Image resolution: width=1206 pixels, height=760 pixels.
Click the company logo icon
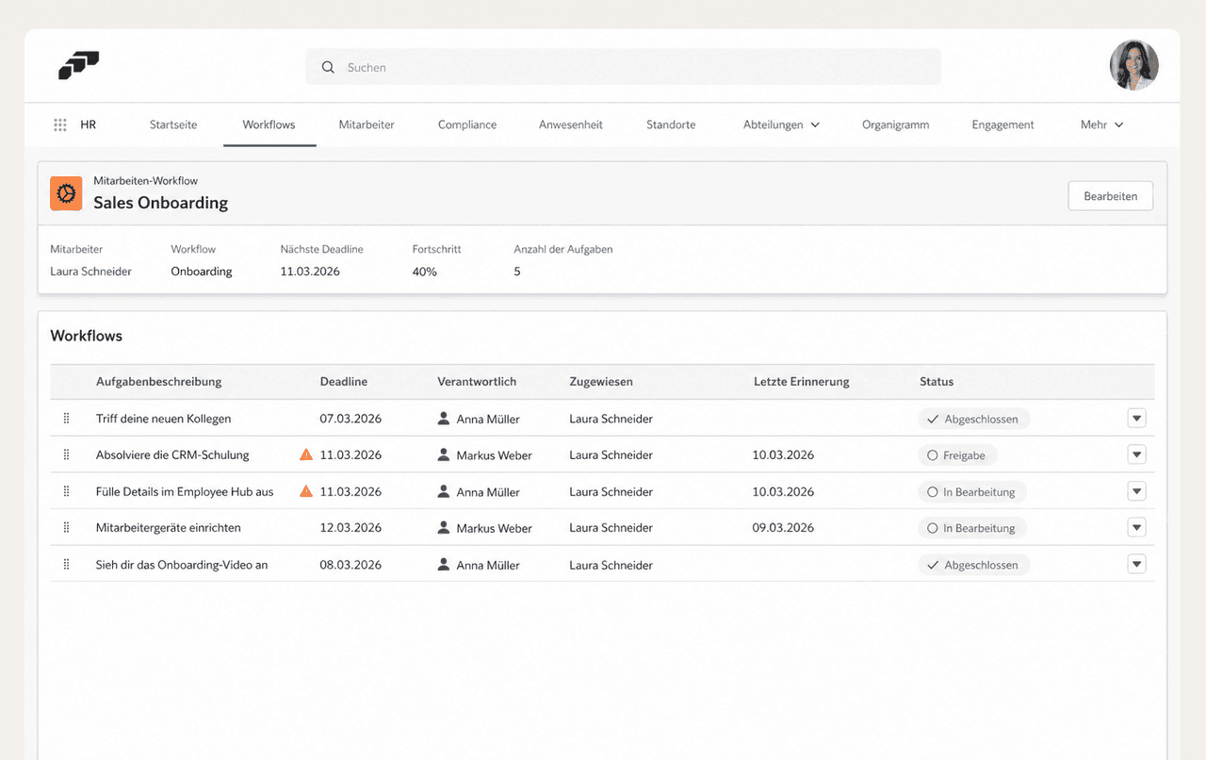(78, 66)
